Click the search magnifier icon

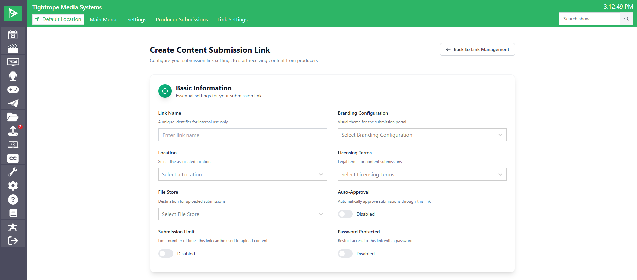626,19
